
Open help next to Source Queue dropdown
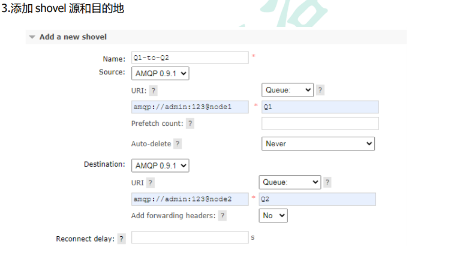click(x=320, y=90)
